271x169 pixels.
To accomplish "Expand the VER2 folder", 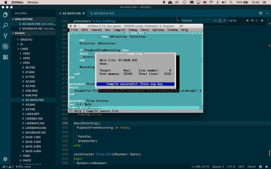I will point(33,54).
